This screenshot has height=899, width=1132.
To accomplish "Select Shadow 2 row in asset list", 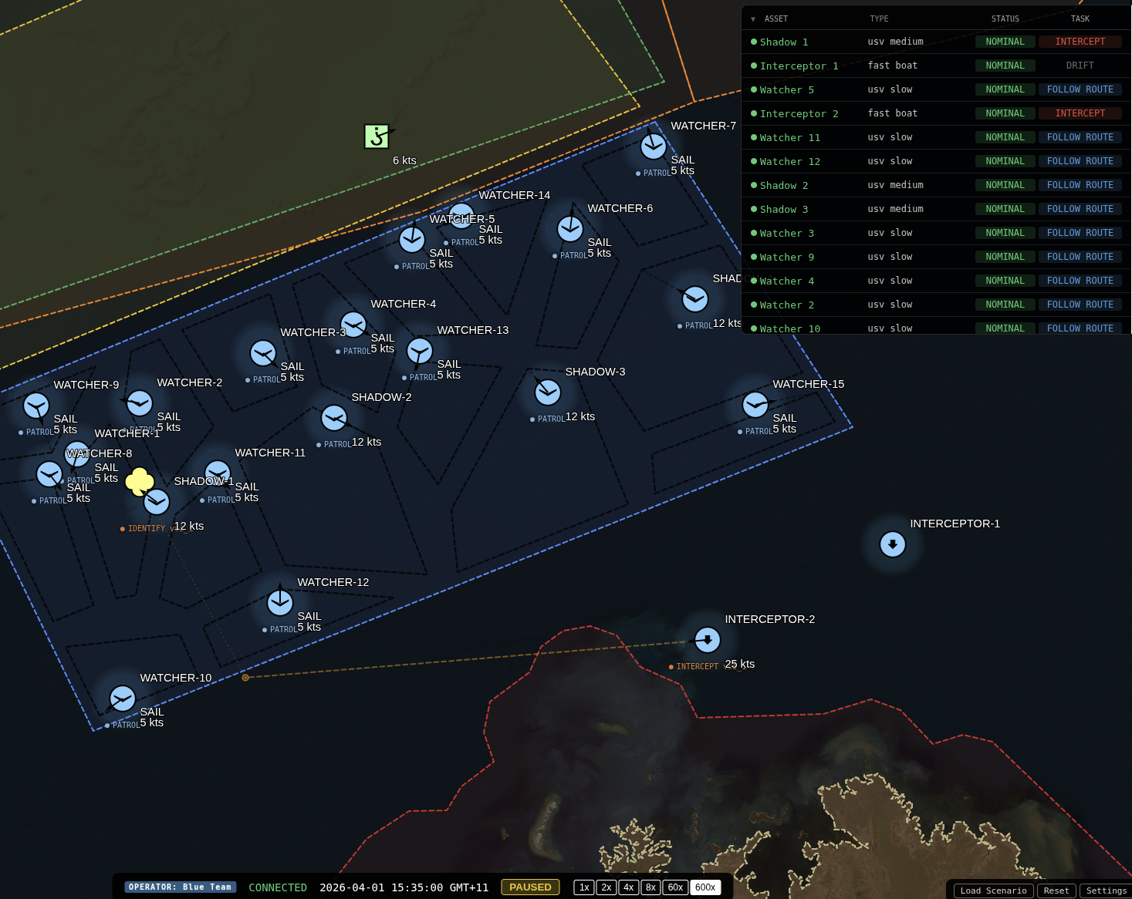I will (x=936, y=185).
